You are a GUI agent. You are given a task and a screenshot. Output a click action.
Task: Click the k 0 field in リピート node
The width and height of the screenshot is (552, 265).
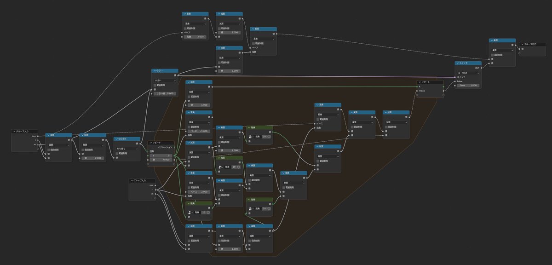pyautogui.click(x=161, y=156)
